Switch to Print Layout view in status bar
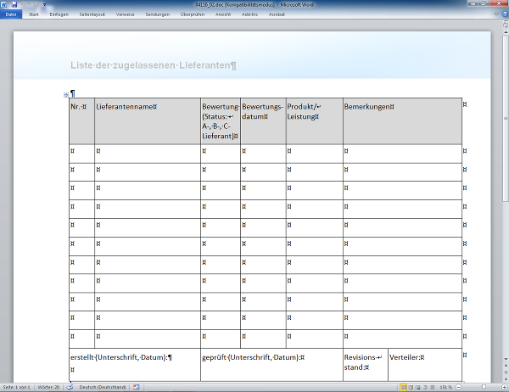509x392 pixels. pyautogui.click(x=402, y=387)
